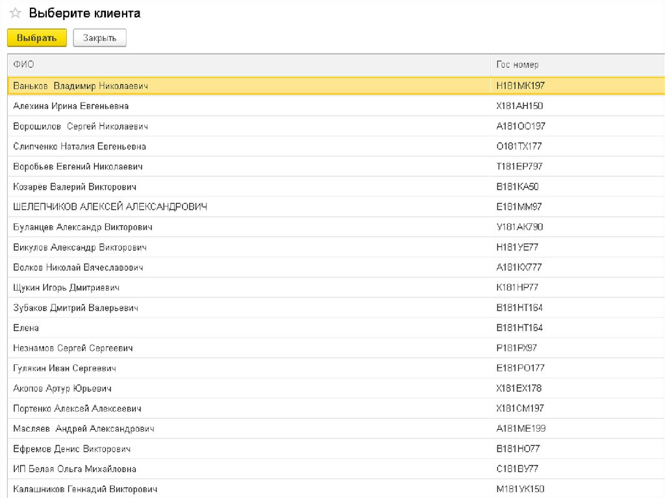Image resolution: width=665 pixels, height=498 pixels.
Task: Choose Калашников Геннадий Викторович row
Action: click(x=85, y=489)
